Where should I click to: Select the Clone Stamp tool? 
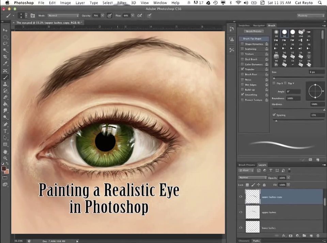(x=5, y=84)
